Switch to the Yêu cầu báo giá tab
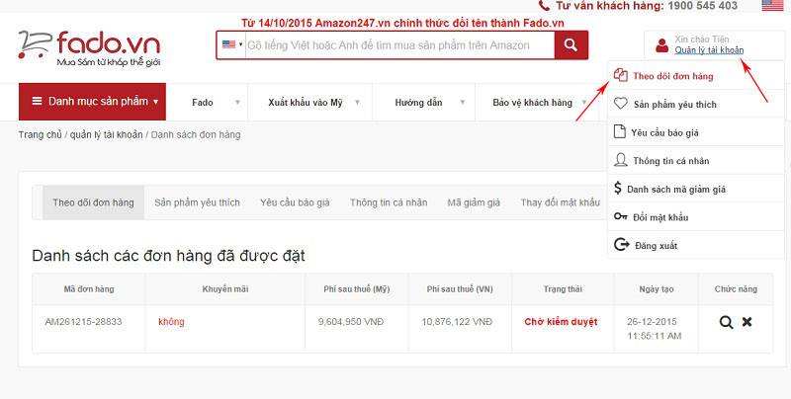 pos(295,202)
